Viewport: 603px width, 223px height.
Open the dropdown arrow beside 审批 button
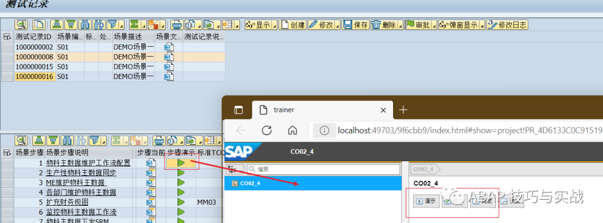tap(434, 25)
